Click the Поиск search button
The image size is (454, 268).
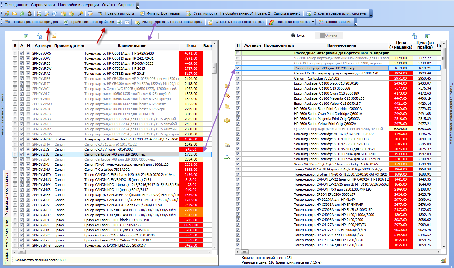pos(298,35)
